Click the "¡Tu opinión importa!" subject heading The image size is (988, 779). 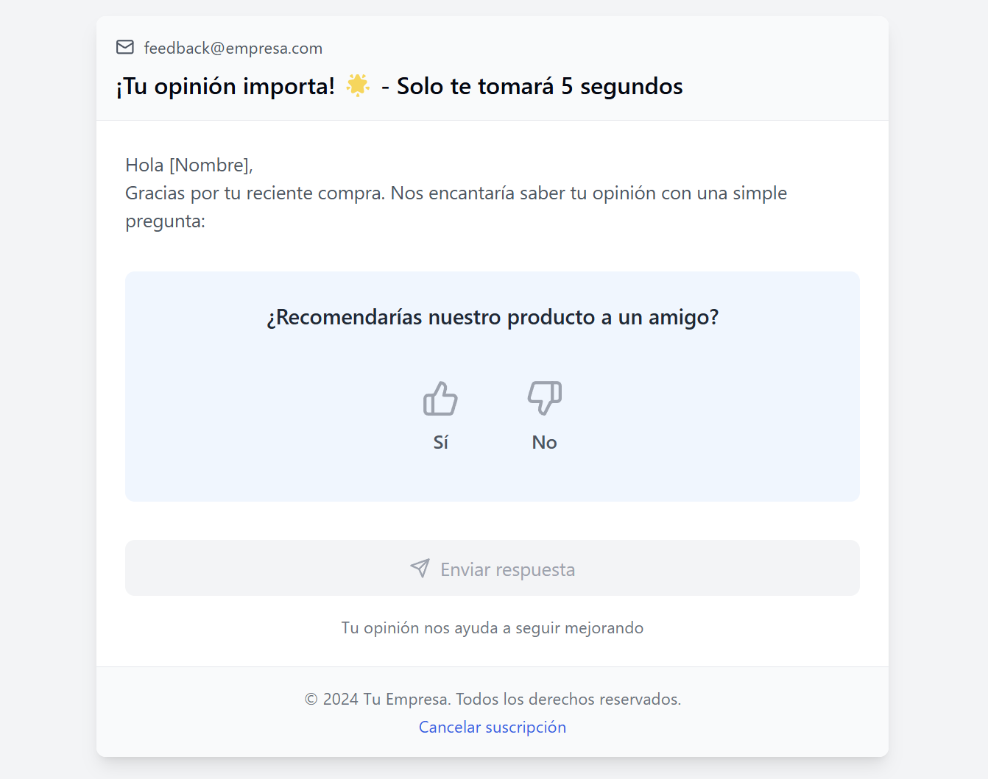point(225,86)
